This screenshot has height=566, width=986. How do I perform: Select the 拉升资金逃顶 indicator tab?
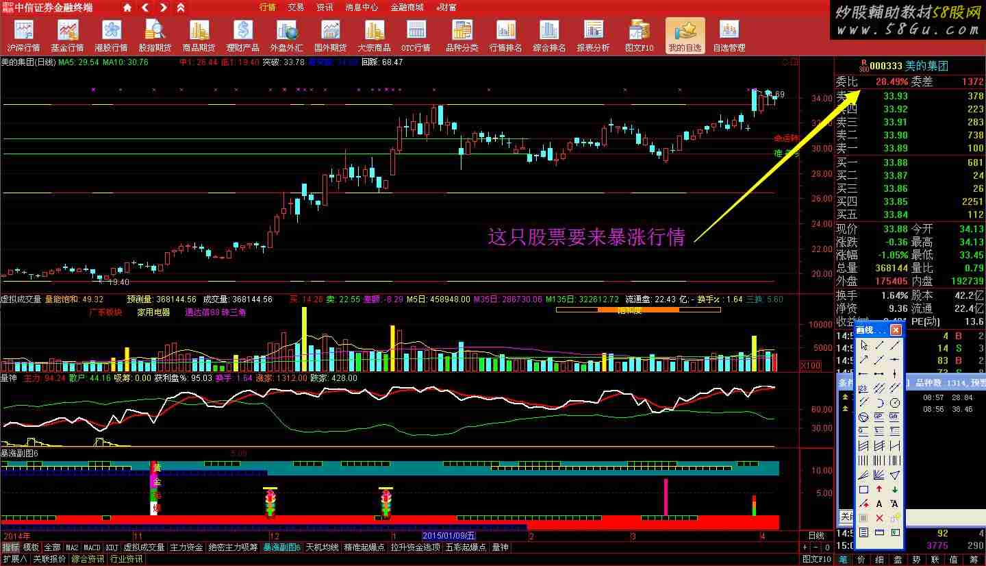pyautogui.click(x=416, y=547)
